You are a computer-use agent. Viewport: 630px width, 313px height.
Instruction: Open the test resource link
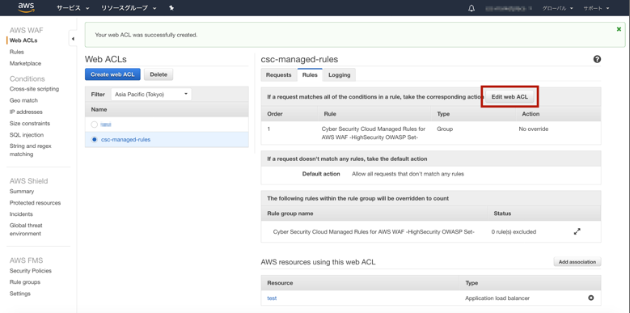(x=272, y=298)
